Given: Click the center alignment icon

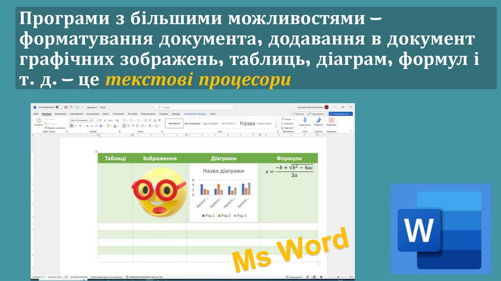Looking at the screenshot, I should click(129, 126).
